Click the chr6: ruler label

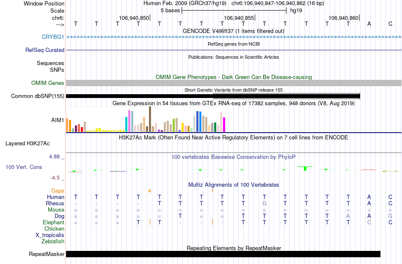58,18
